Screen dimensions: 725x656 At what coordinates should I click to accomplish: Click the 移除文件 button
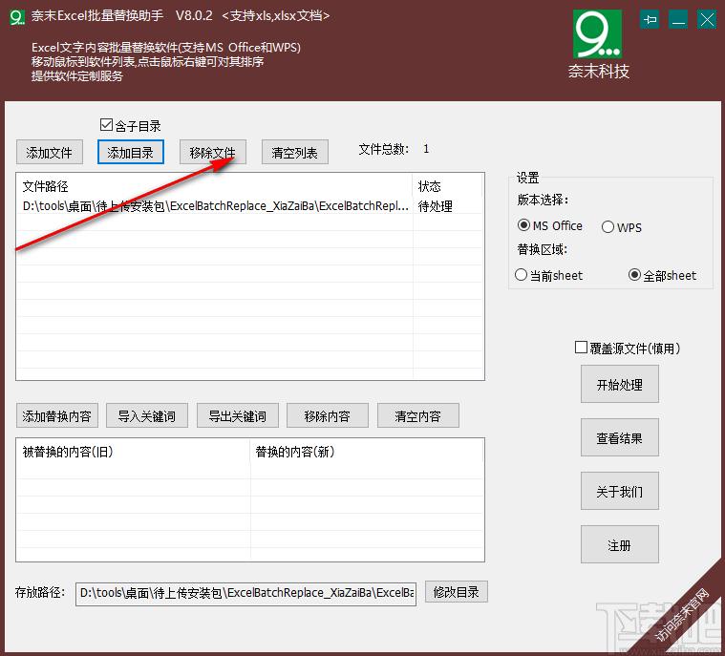tap(213, 152)
